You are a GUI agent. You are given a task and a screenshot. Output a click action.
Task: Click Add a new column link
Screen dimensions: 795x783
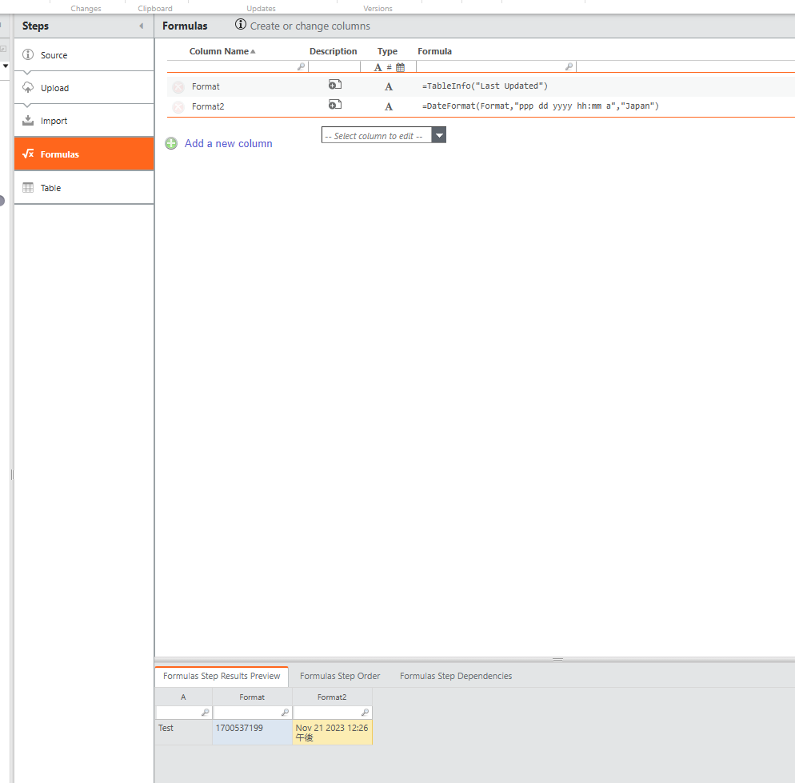point(228,143)
